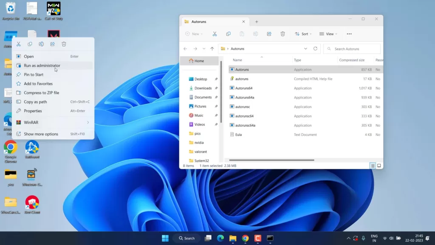Open the Downloads folder in sidebar
This screenshot has width=435, height=245.
203,88
